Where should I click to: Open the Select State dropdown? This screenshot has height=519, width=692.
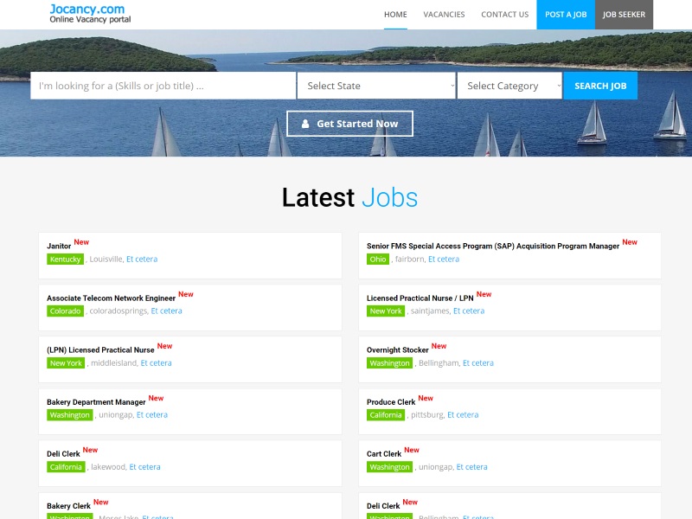click(377, 86)
